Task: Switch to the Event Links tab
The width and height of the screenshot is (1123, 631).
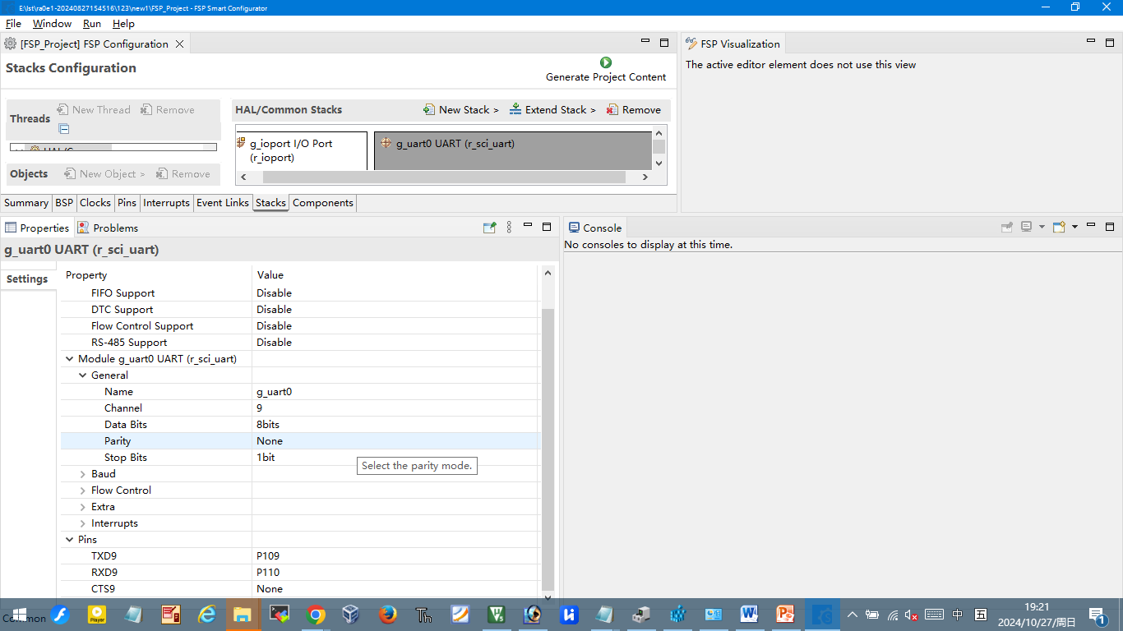Action: point(222,203)
